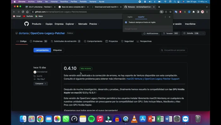The image size is (221, 125).
Task: Click the browser address bar
Action: tap(96, 12)
